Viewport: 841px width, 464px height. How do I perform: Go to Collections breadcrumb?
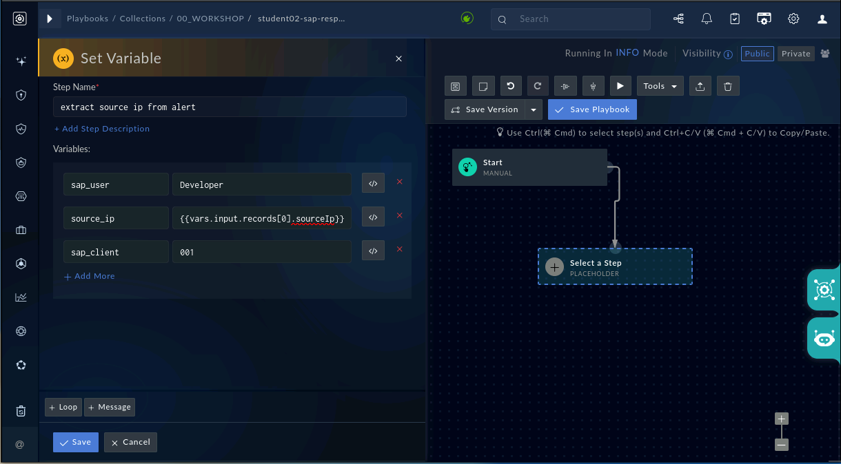pos(143,19)
